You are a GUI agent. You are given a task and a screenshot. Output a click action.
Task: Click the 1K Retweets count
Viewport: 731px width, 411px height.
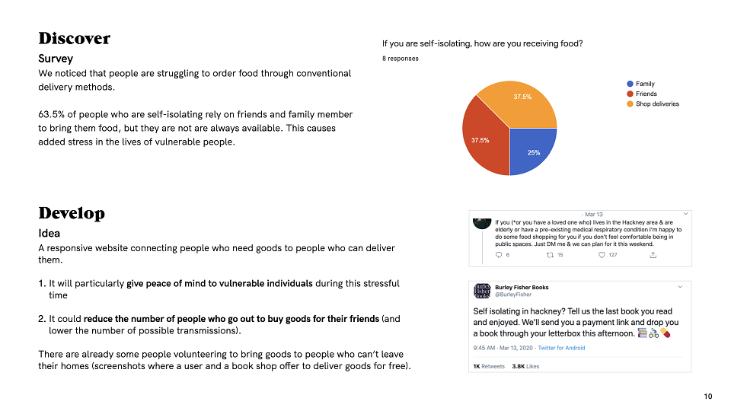pyautogui.click(x=489, y=366)
